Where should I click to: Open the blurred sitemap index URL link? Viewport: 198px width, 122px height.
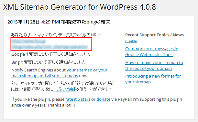tap(49, 44)
